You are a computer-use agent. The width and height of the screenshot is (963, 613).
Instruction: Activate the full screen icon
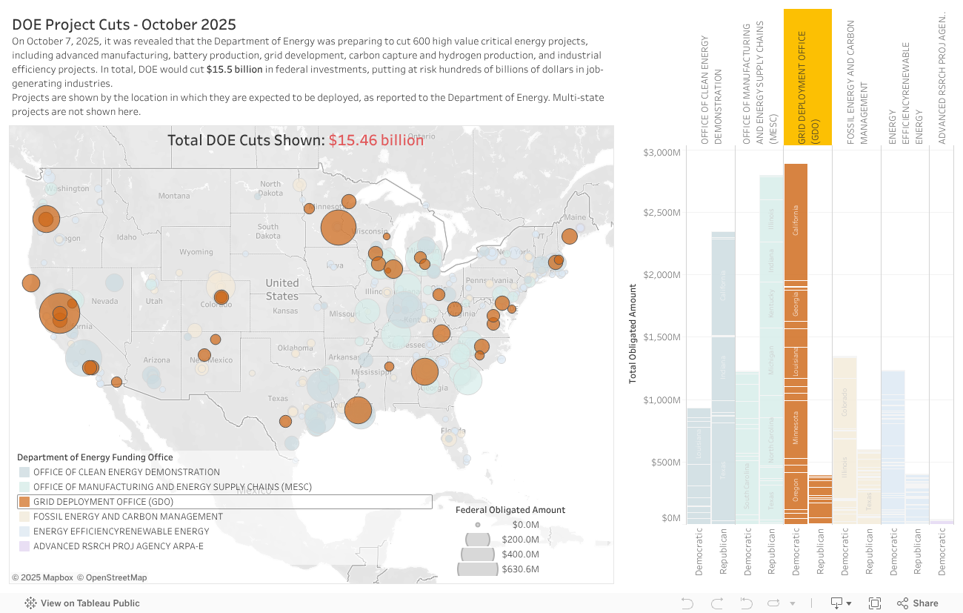(x=875, y=603)
